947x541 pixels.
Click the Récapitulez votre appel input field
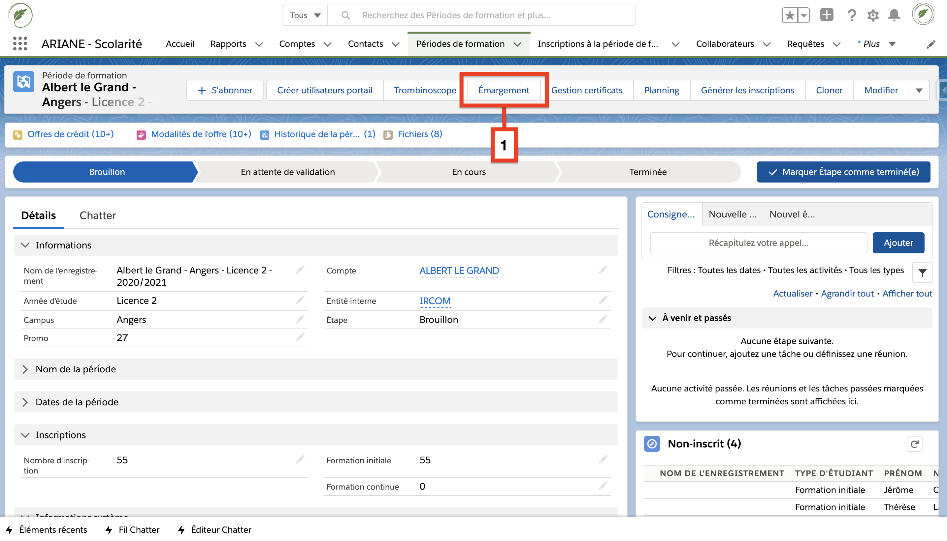(x=758, y=243)
